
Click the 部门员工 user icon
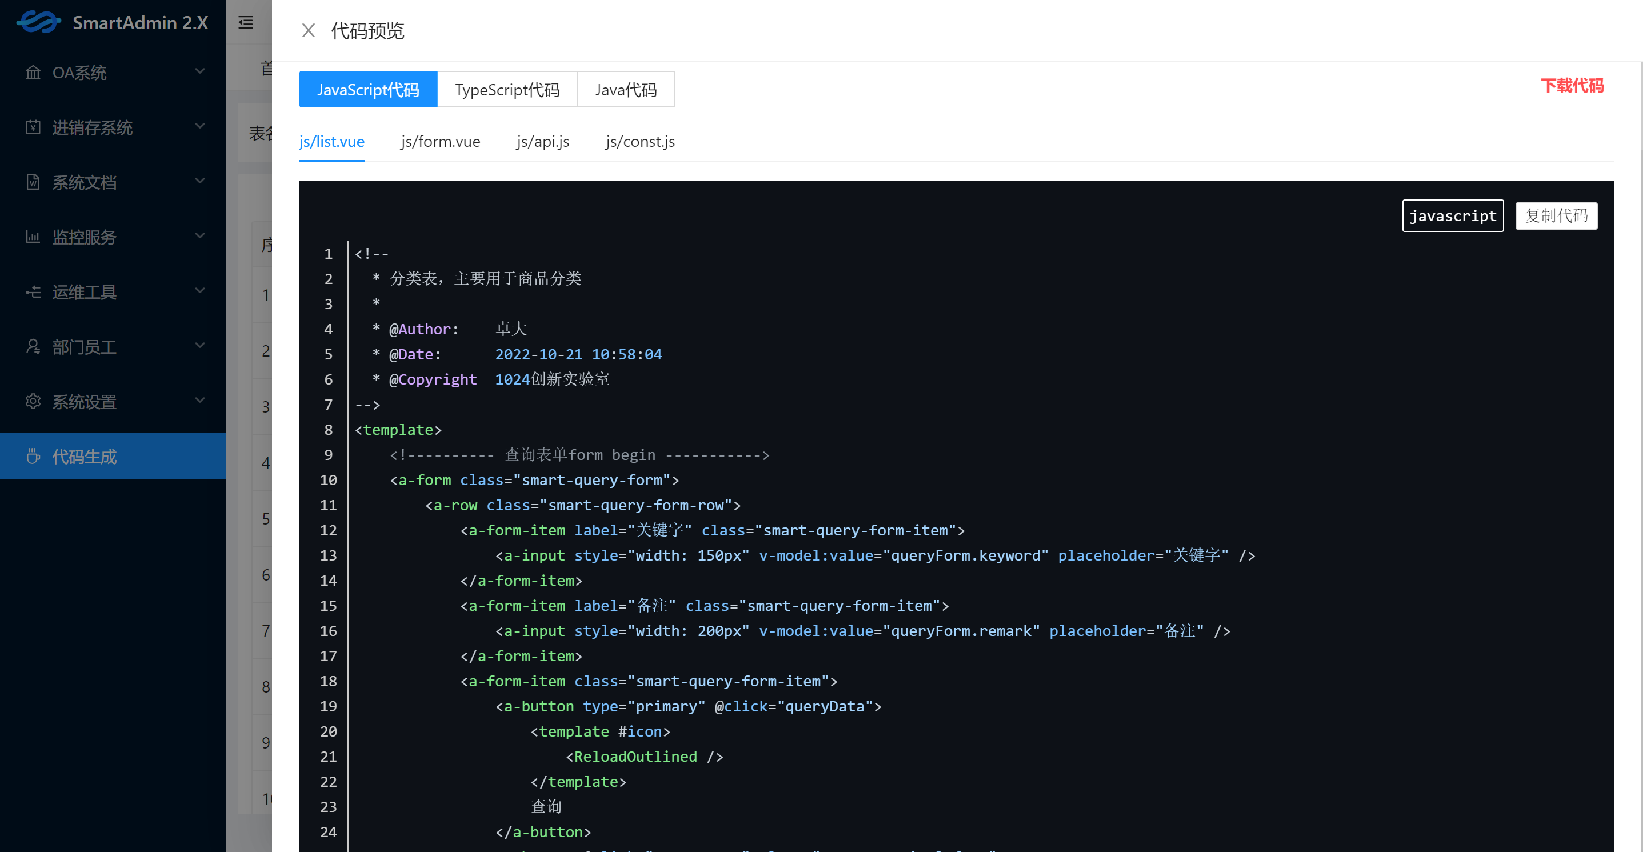pyautogui.click(x=33, y=347)
